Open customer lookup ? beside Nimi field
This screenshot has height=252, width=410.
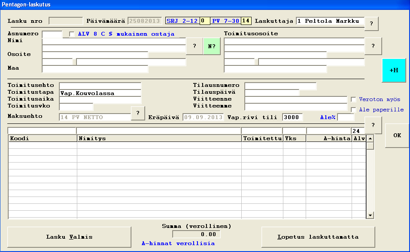[194, 46]
